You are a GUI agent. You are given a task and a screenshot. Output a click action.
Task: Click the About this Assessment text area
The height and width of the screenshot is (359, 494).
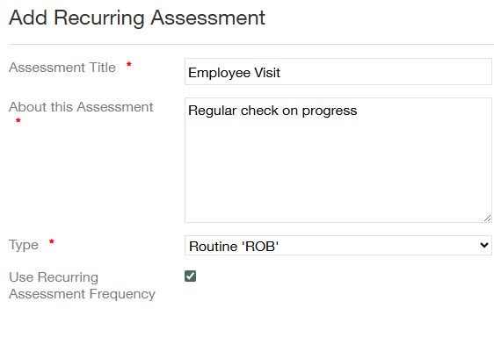pyautogui.click(x=338, y=160)
